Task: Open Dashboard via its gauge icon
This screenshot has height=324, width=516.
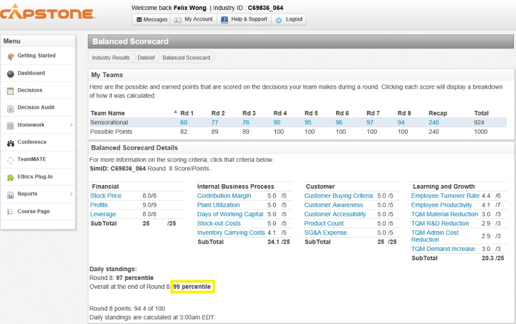Action: tap(10, 74)
